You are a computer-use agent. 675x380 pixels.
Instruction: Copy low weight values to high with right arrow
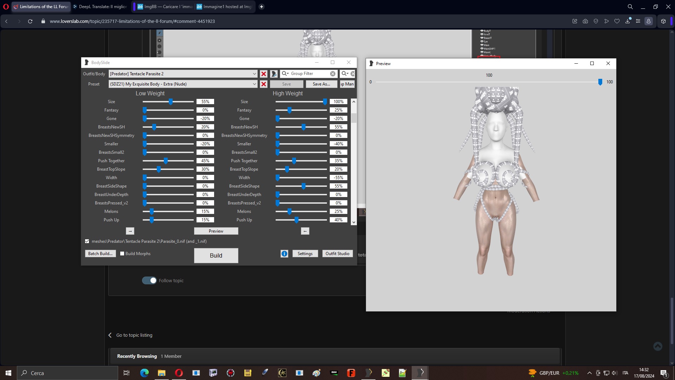[x=130, y=231]
